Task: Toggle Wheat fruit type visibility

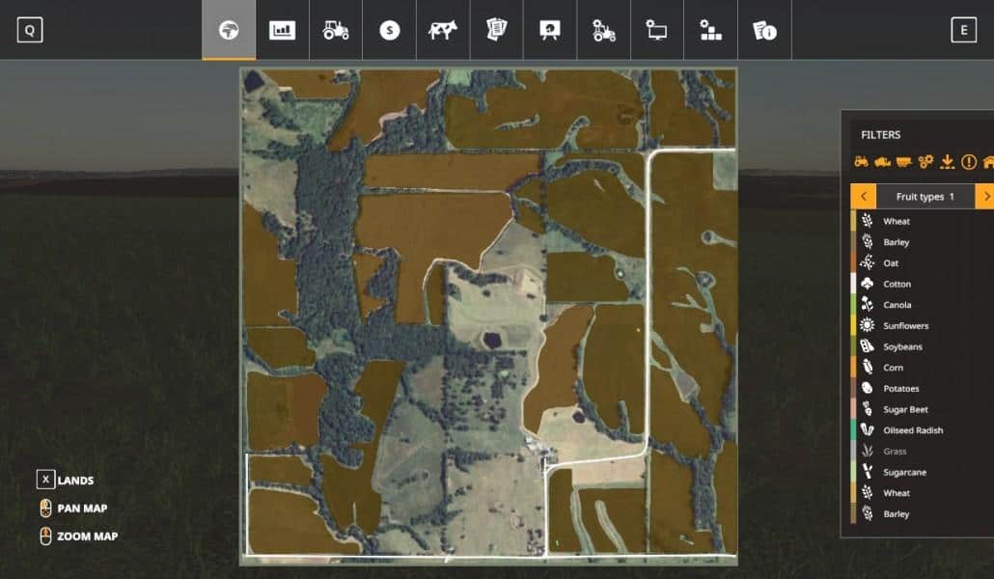Action: [x=896, y=221]
